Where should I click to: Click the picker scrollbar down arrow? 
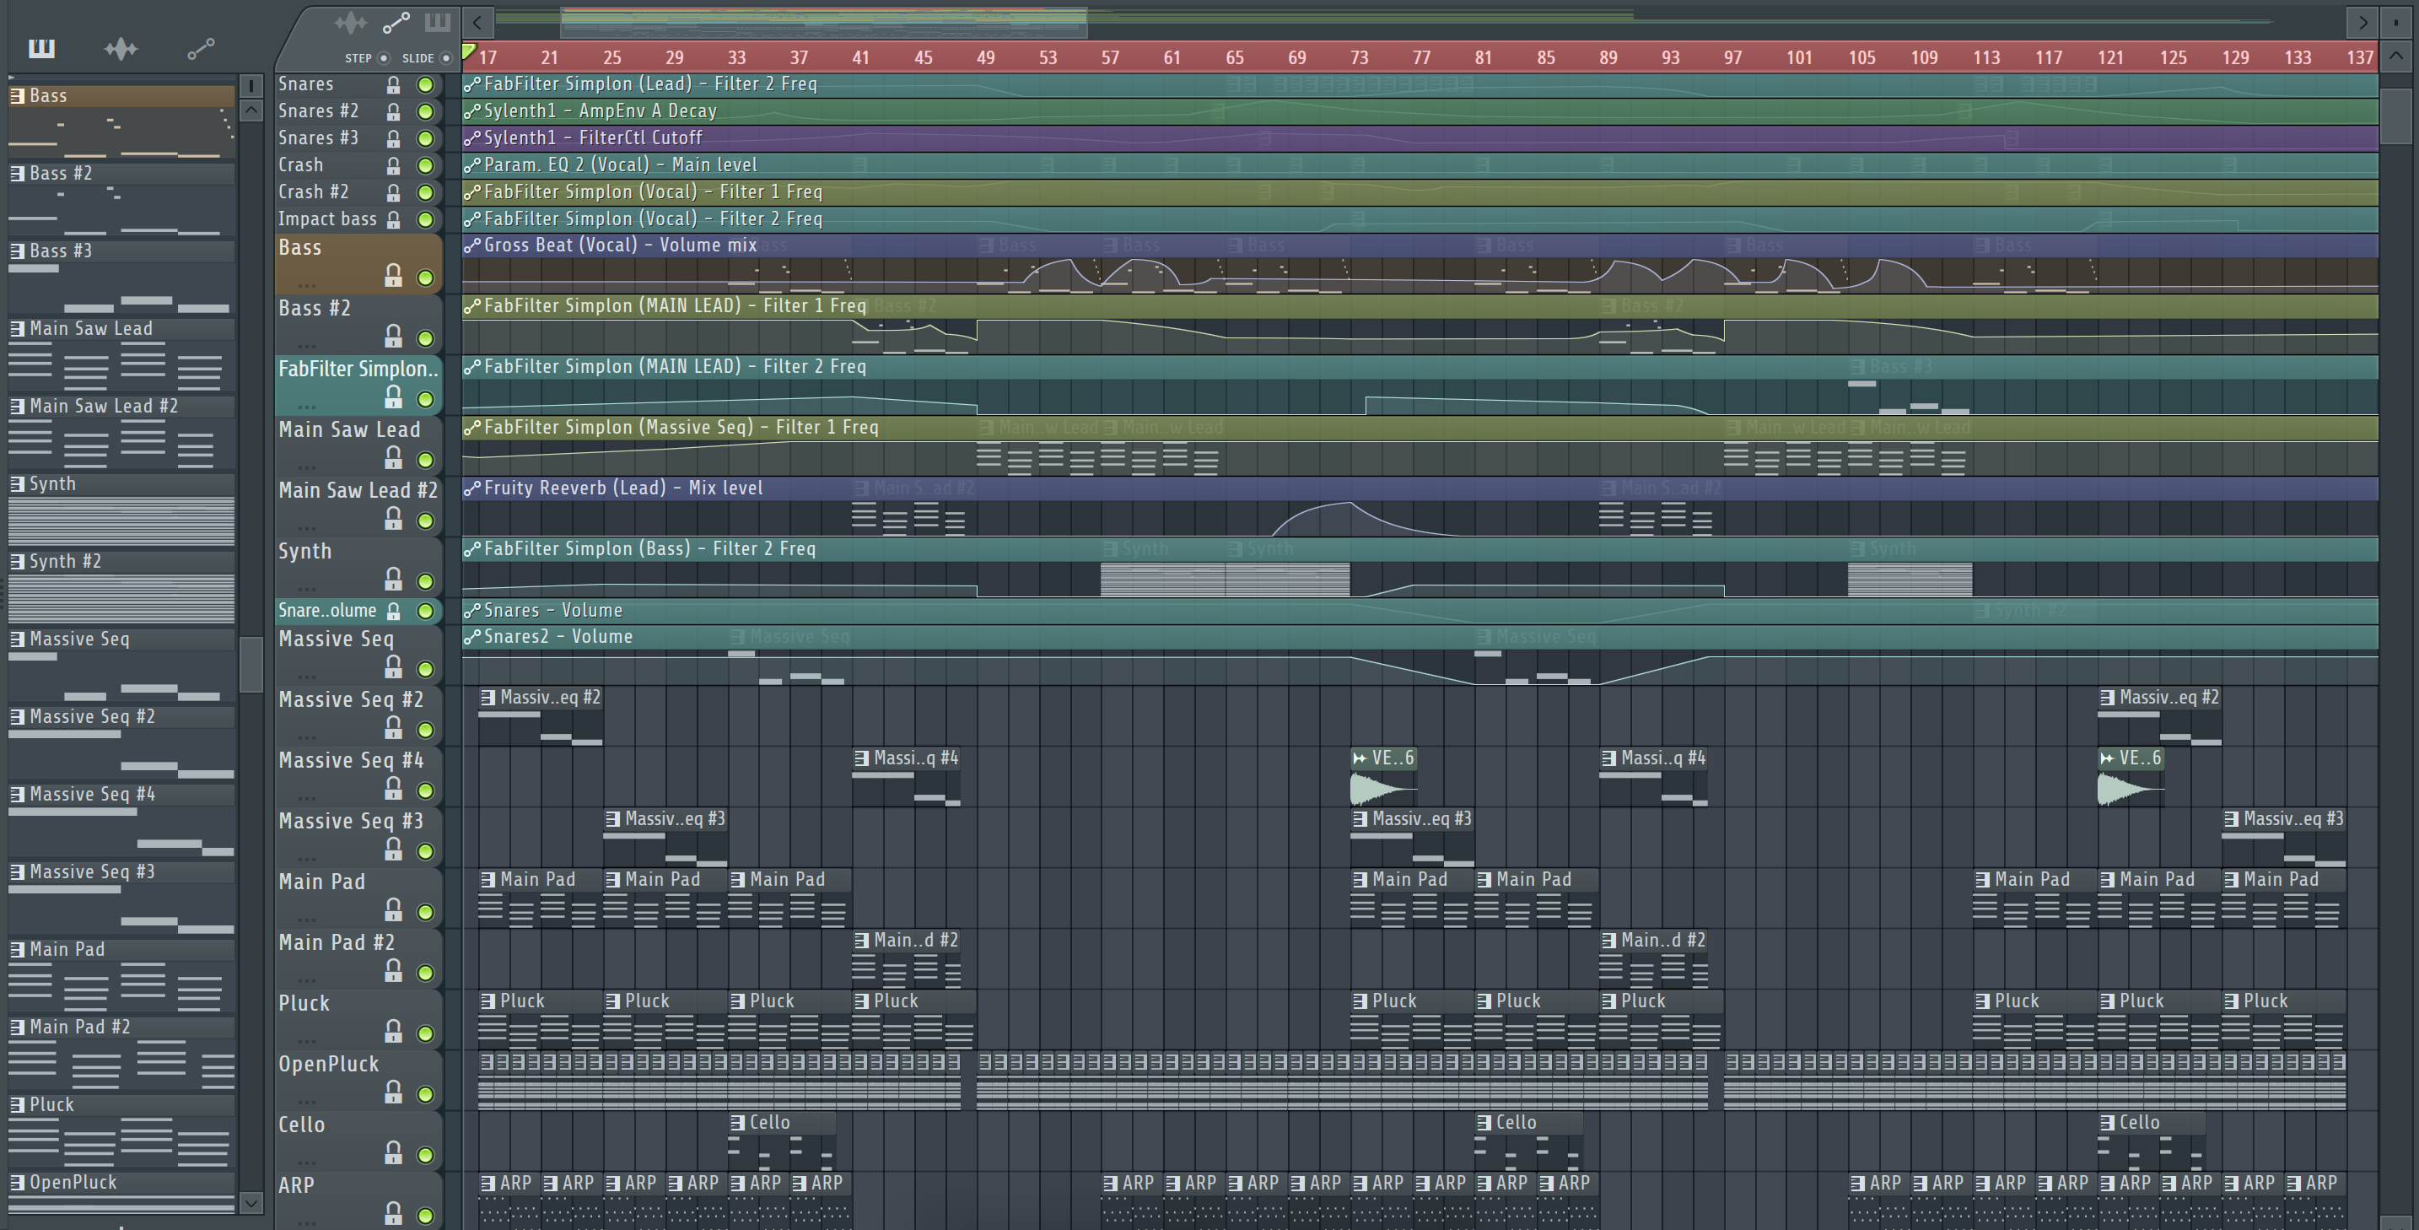click(x=251, y=1202)
